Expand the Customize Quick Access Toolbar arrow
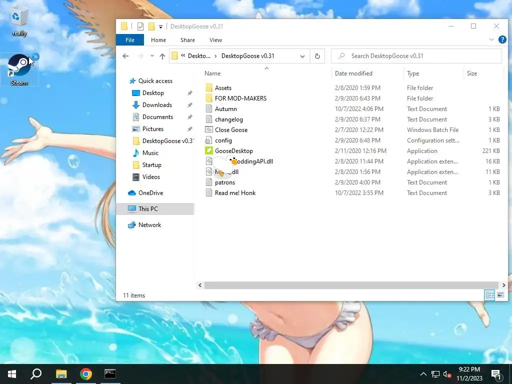The image size is (512, 384). [x=160, y=27]
